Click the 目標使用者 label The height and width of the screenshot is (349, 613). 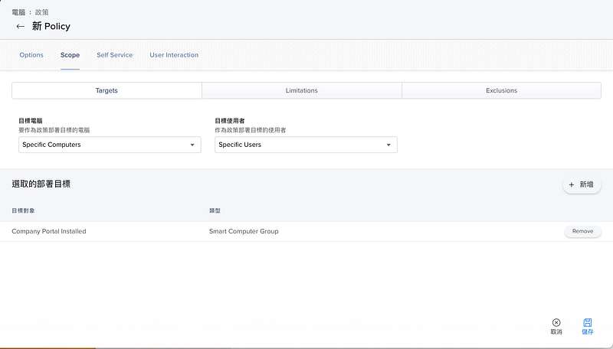pyautogui.click(x=230, y=121)
